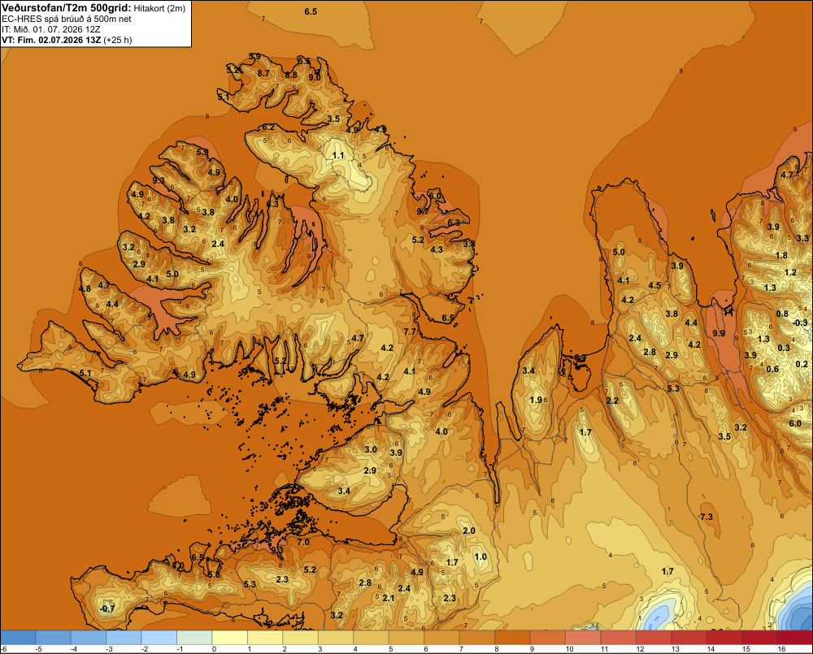Viewport: 813px width, 654px height.
Task: Click the 'Hitakort (2m)' header text
Action: pos(159,8)
